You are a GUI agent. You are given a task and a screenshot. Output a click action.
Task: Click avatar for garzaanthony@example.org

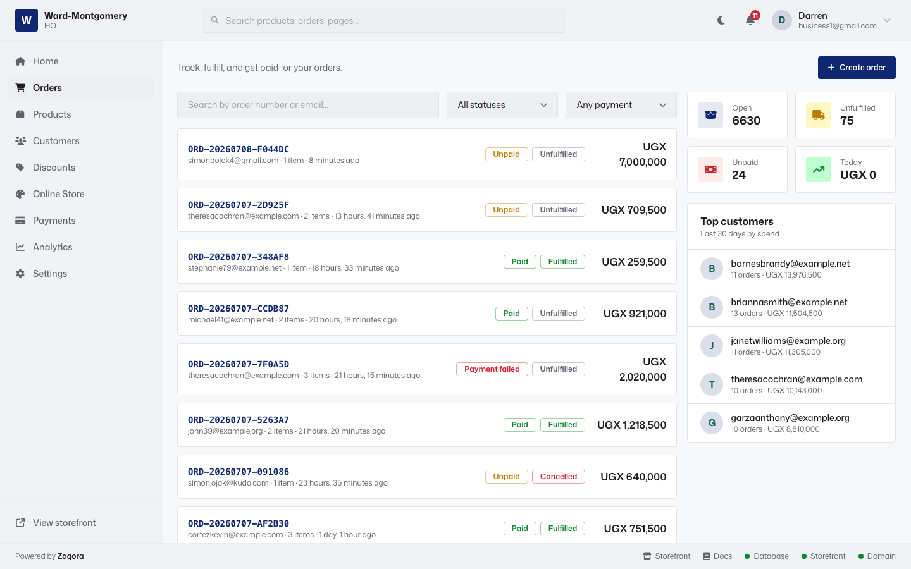point(712,423)
